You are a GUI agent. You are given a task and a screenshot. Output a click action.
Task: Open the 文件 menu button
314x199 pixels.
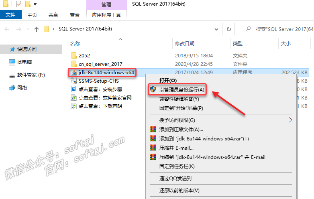[x=10, y=15]
